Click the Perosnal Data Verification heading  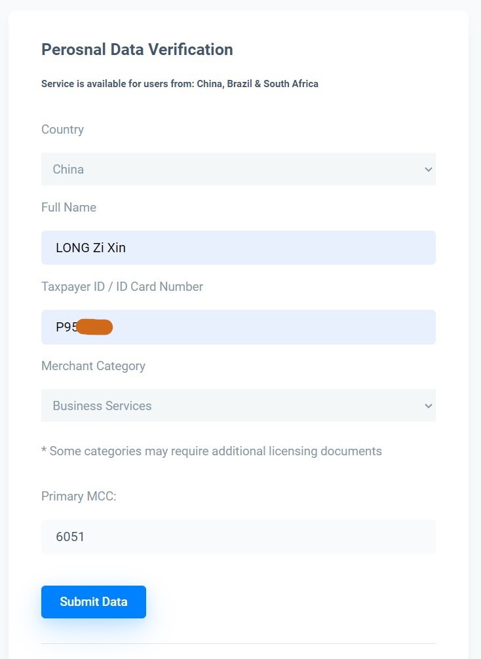[x=137, y=50]
